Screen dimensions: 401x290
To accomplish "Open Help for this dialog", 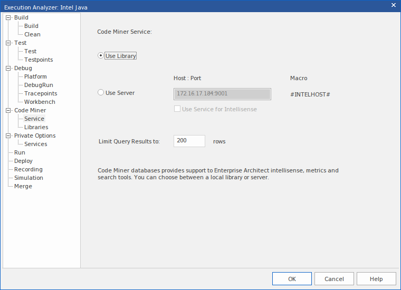I will (x=376, y=278).
